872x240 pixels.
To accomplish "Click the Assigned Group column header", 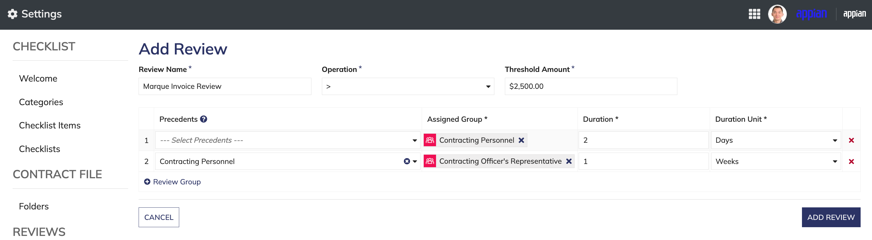I will coord(457,119).
